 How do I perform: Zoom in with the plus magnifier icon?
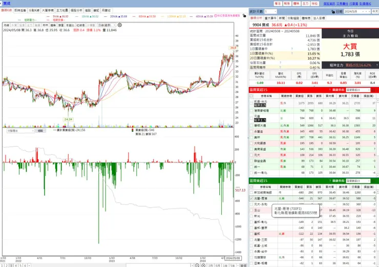point(203,265)
